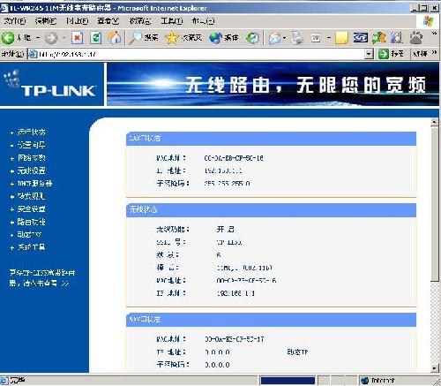Click the IE Back arrow button
441x386 pixels.
pyautogui.click(x=8, y=38)
